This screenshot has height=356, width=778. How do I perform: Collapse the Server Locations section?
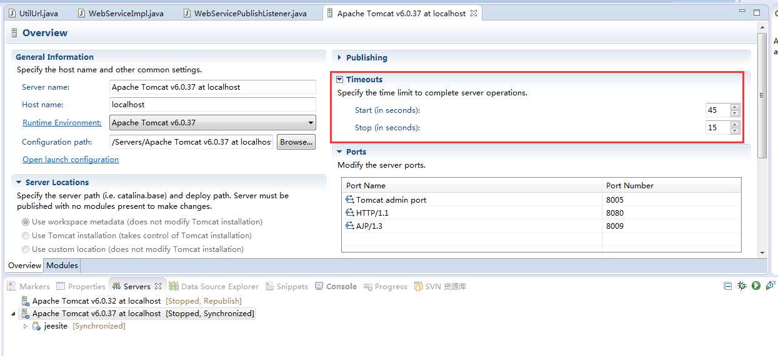point(19,182)
